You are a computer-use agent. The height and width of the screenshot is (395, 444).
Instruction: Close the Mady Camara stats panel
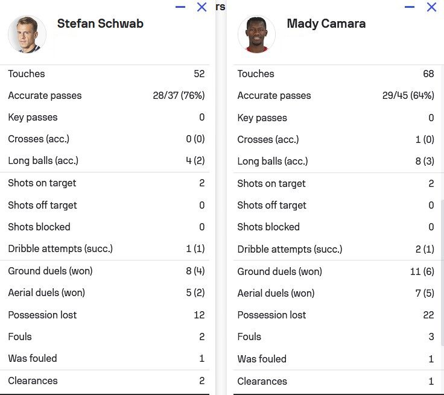[x=431, y=7]
